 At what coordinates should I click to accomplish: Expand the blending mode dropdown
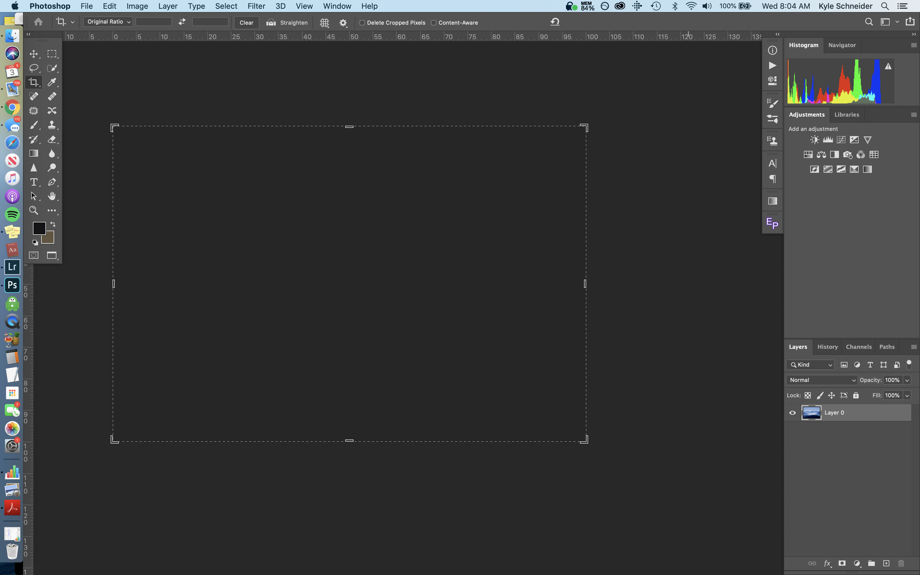point(821,380)
